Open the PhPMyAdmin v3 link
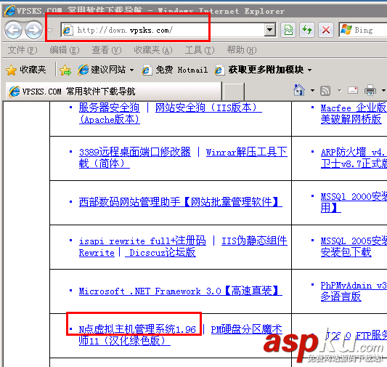 pyautogui.click(x=354, y=286)
